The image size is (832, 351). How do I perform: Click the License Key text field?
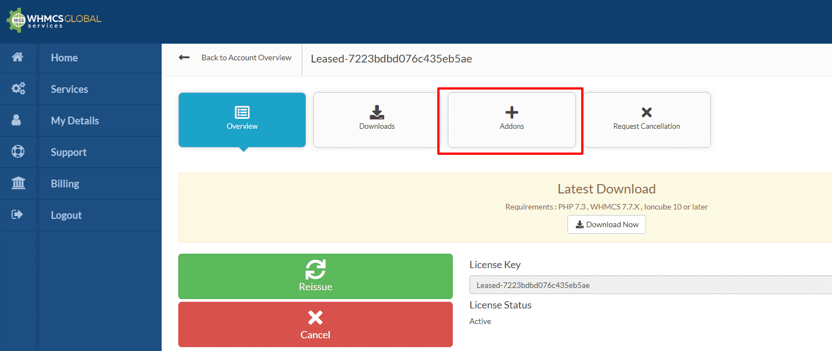click(648, 285)
